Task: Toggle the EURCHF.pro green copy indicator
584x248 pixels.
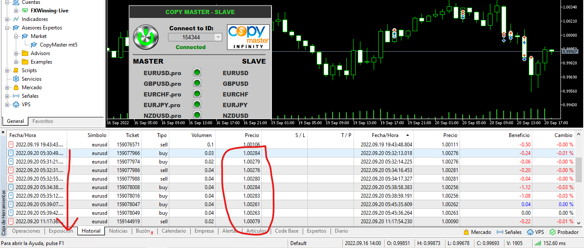Action: click(197, 94)
